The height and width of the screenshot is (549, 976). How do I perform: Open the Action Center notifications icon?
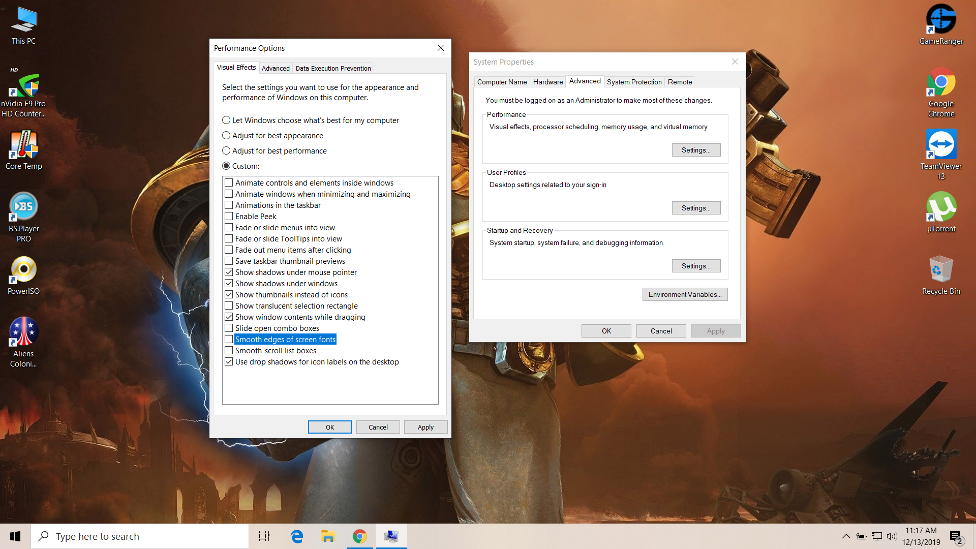[x=956, y=537]
